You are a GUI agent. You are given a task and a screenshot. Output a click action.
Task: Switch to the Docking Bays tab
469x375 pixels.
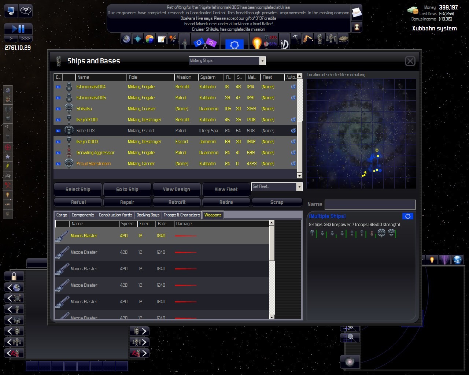148,215
